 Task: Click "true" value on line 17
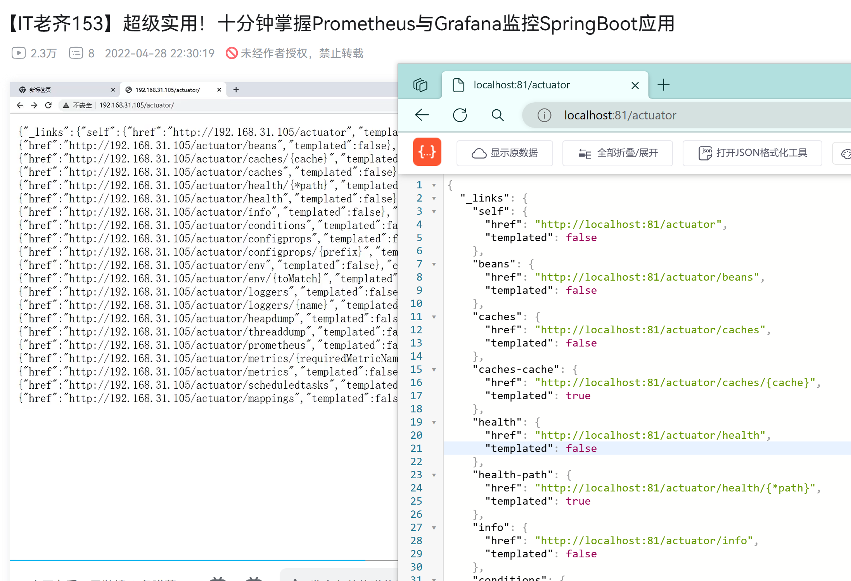coord(578,396)
